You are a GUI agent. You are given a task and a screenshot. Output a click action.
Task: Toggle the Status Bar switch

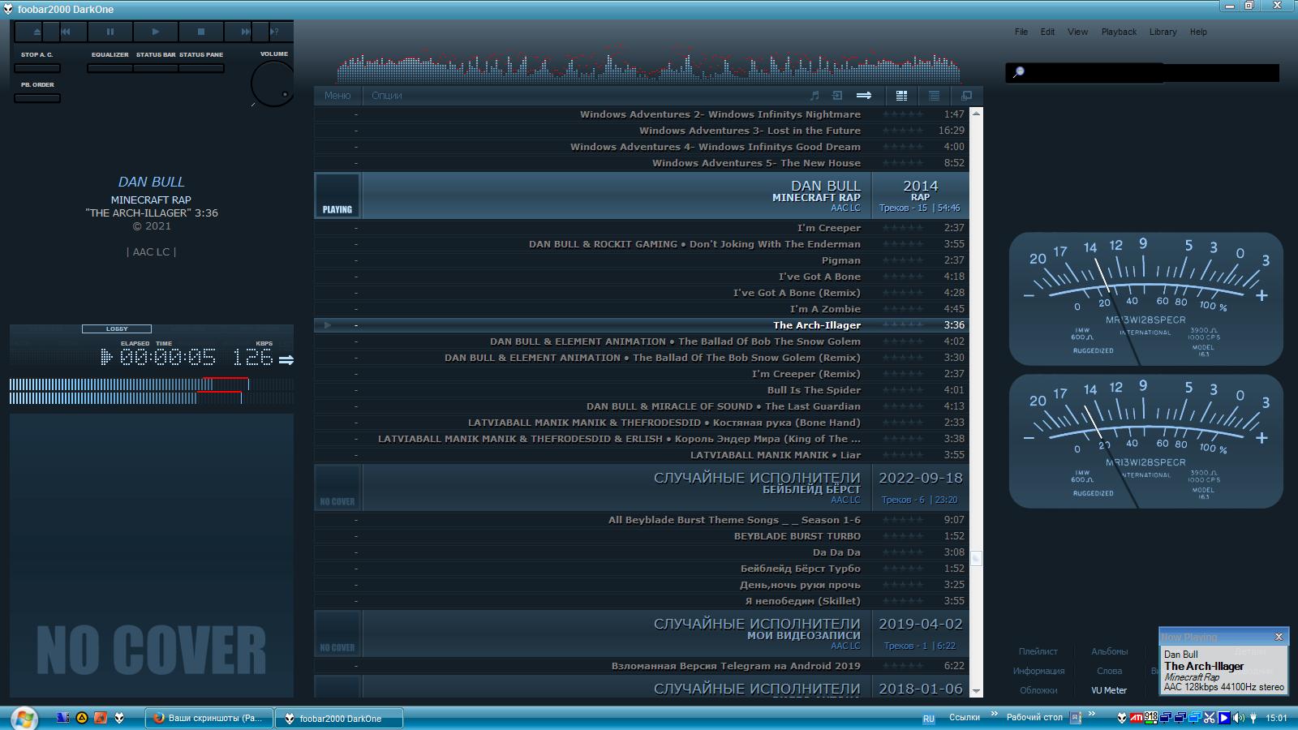(156, 68)
